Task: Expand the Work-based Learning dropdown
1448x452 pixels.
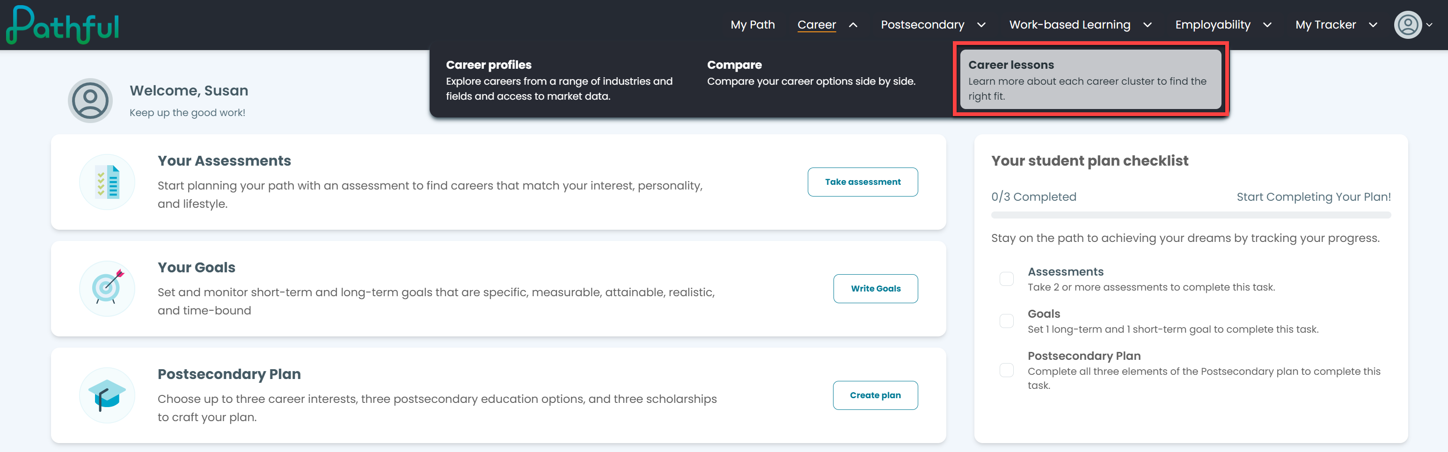Action: [x=1147, y=25]
